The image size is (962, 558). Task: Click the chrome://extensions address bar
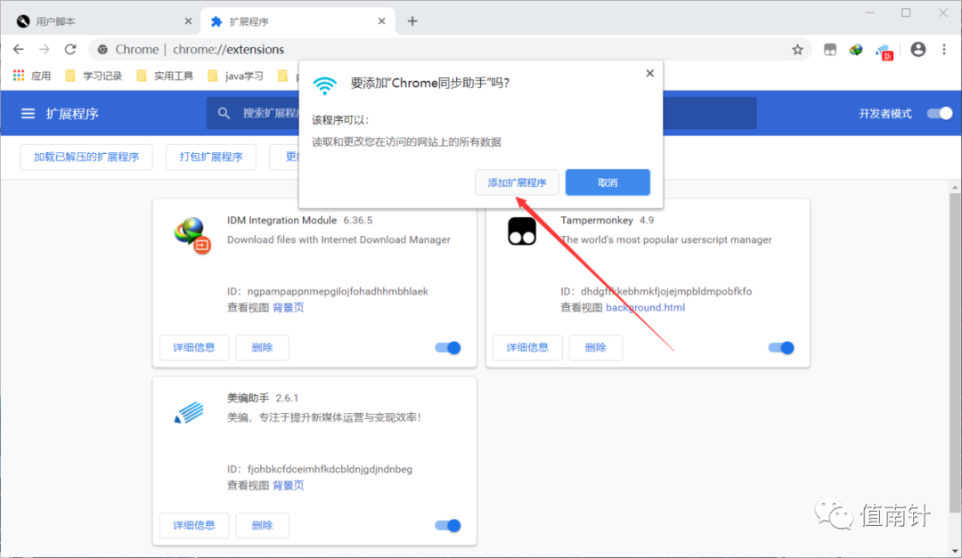(x=448, y=50)
